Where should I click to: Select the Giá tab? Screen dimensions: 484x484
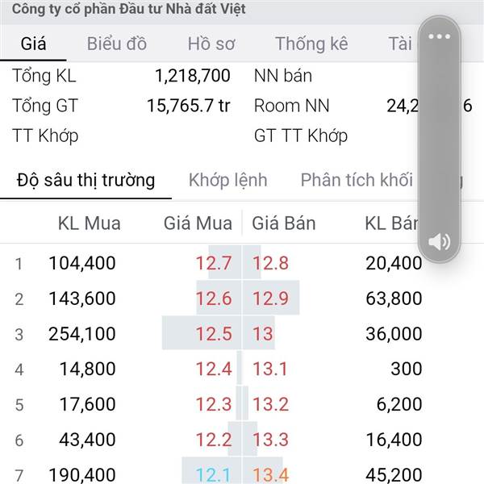point(33,44)
